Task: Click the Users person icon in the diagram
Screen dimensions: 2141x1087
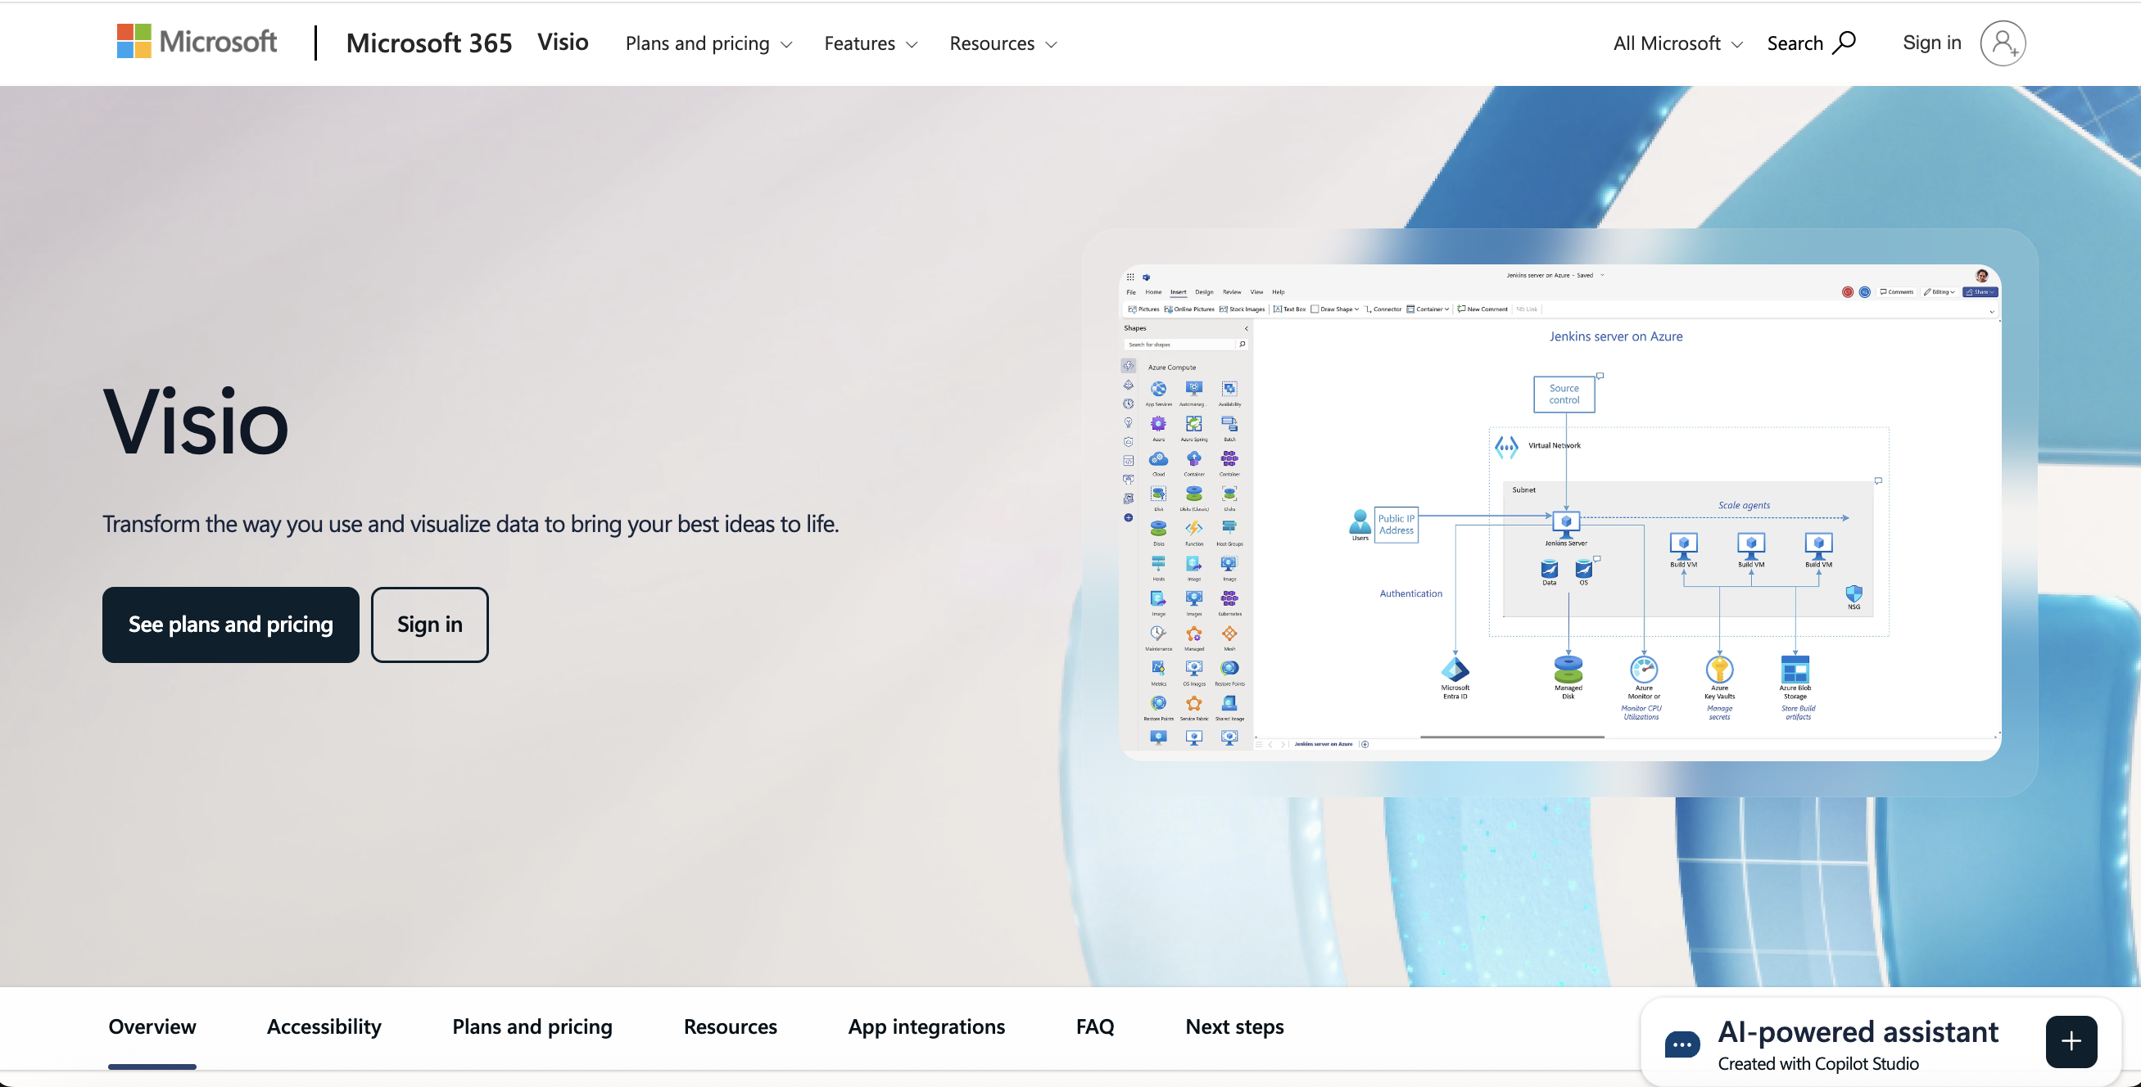Action: (x=1360, y=521)
